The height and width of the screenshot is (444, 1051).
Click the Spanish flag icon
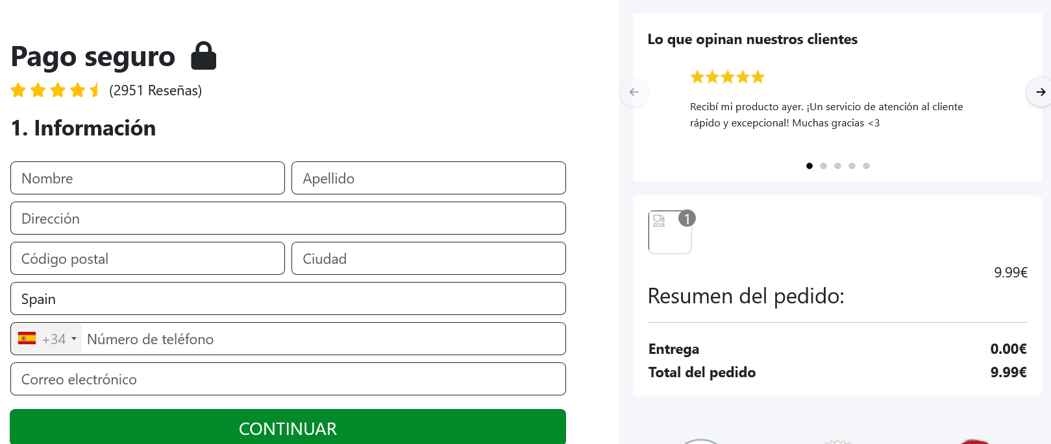pos(27,338)
